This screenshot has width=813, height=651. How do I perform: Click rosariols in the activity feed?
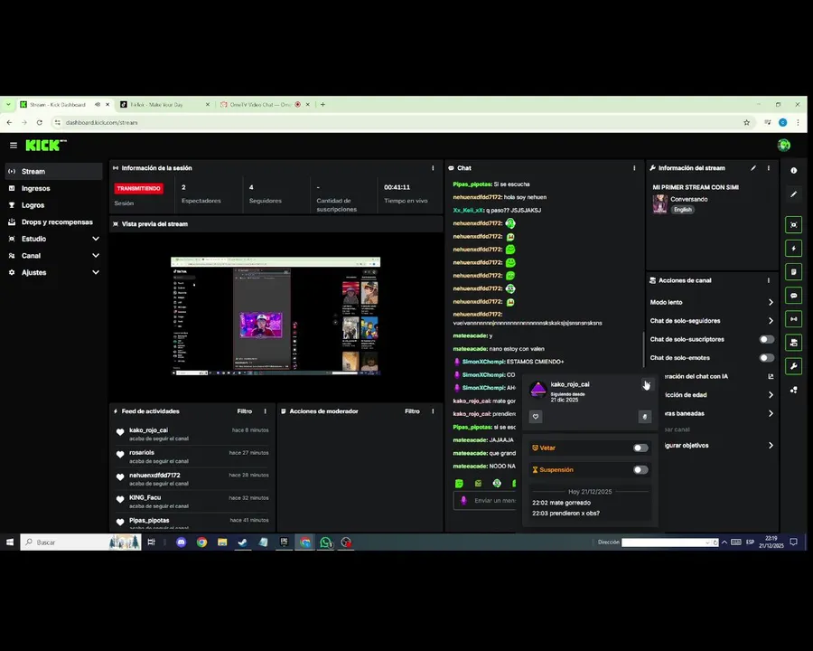[142, 453]
